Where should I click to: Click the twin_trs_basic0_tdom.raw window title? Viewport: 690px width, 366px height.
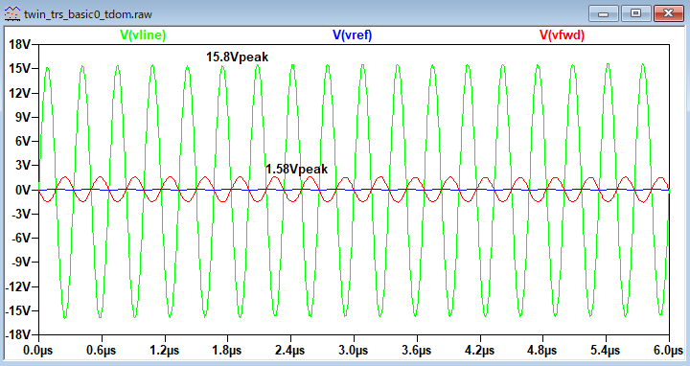88,14
